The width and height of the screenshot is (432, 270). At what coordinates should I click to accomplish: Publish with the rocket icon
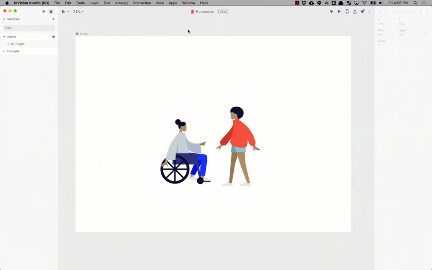362,11
